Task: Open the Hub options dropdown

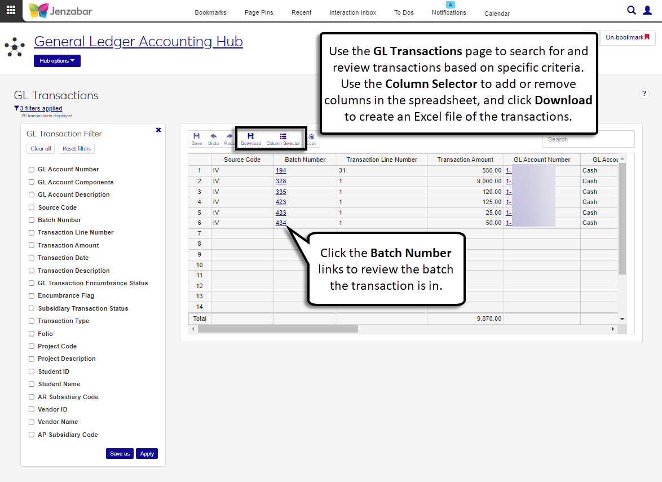Action: [x=57, y=61]
